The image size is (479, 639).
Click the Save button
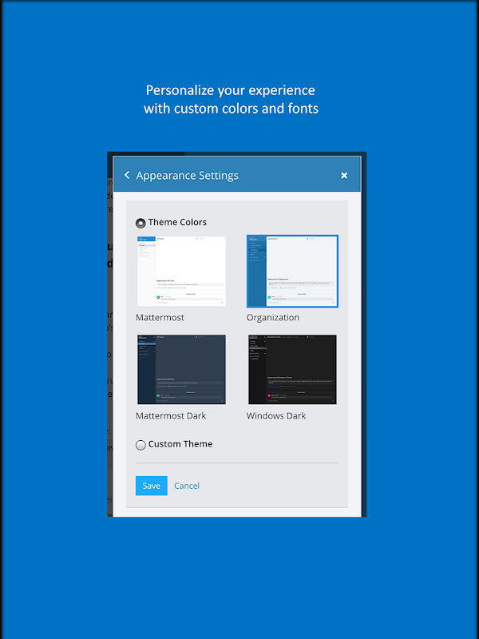tap(151, 486)
